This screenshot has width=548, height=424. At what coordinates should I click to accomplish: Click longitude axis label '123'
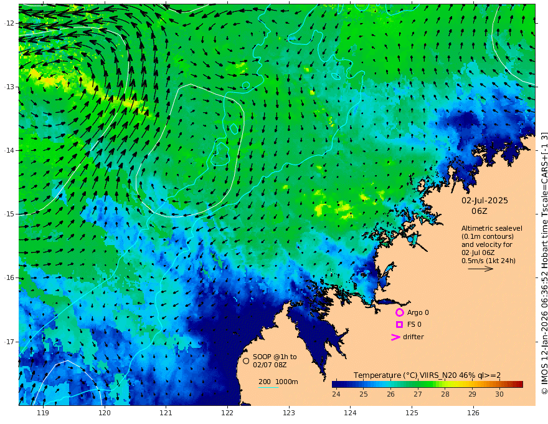point(289,413)
